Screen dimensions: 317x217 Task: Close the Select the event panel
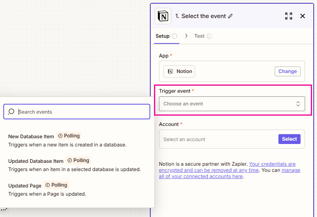point(303,16)
